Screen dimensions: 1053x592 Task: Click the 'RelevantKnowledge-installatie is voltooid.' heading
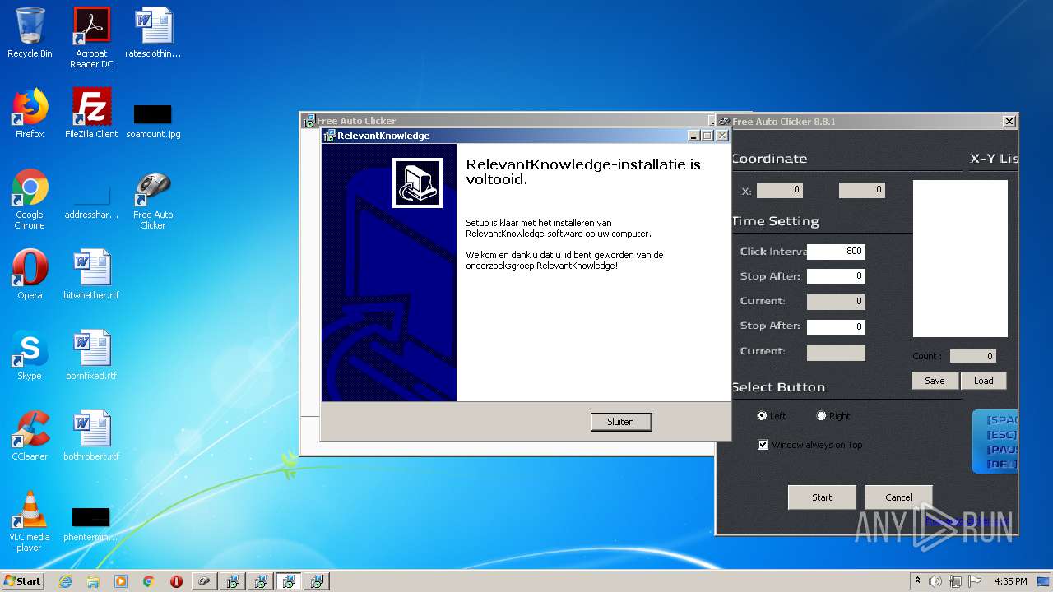(583, 172)
